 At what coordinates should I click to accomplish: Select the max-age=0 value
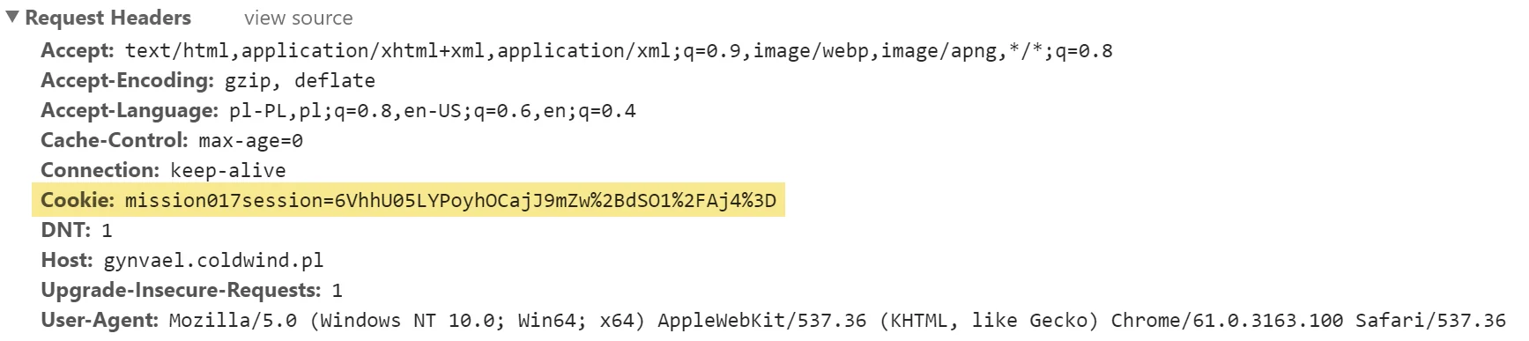click(250, 141)
